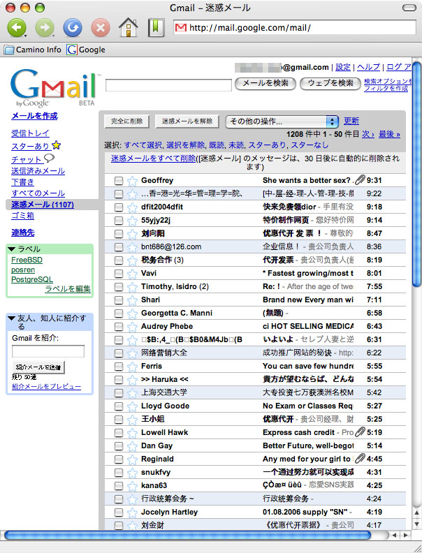Open the FreeBSD label
The width and height of the screenshot is (422, 553).
click(x=27, y=260)
